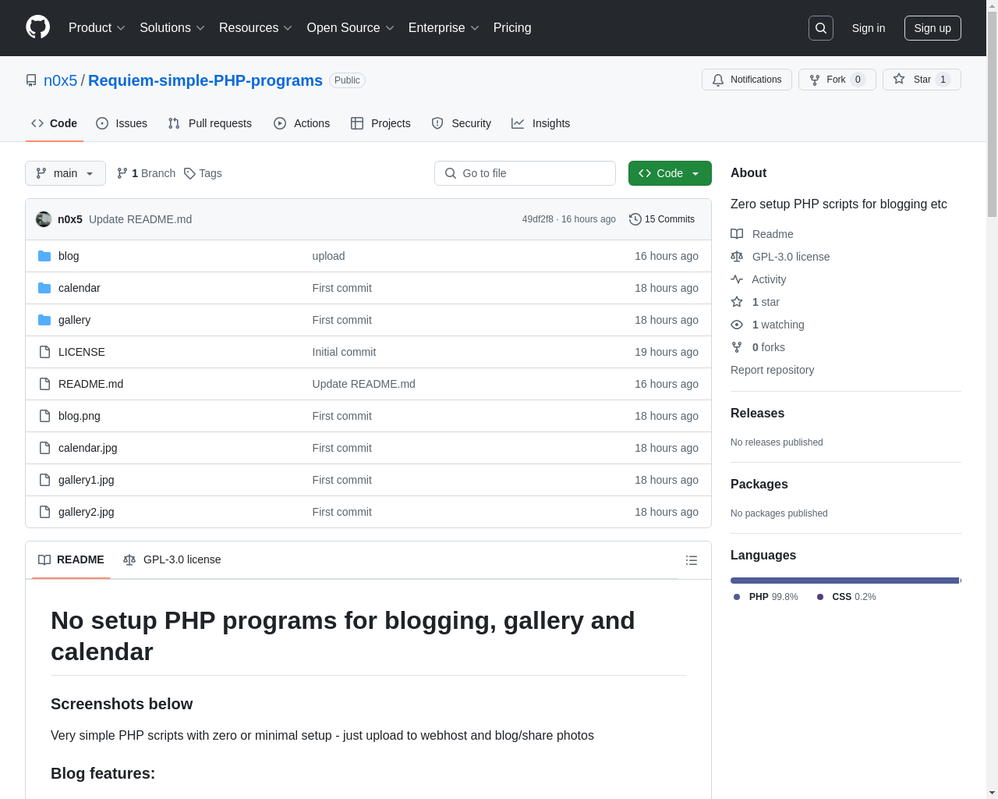Click the calendar folder icon
The height and width of the screenshot is (799, 998).
point(44,288)
